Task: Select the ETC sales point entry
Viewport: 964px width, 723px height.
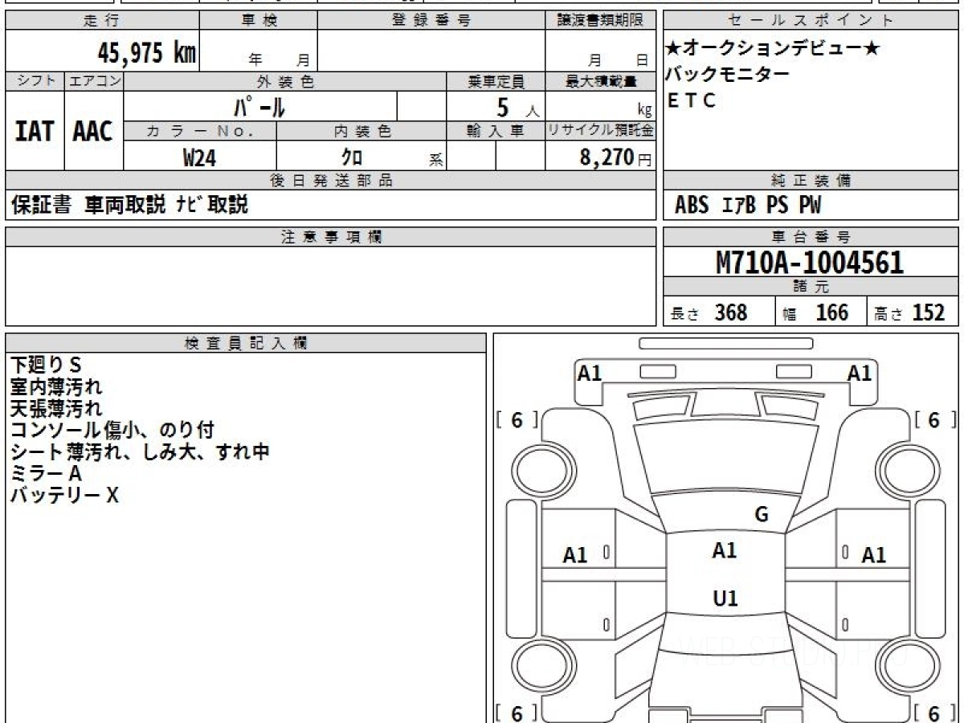Action: [692, 101]
